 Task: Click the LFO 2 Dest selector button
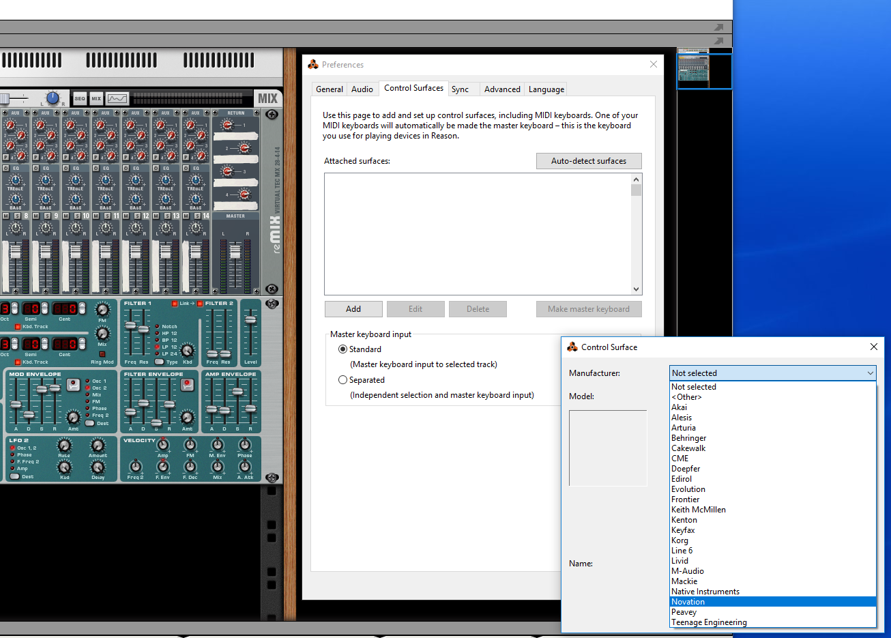click(14, 476)
